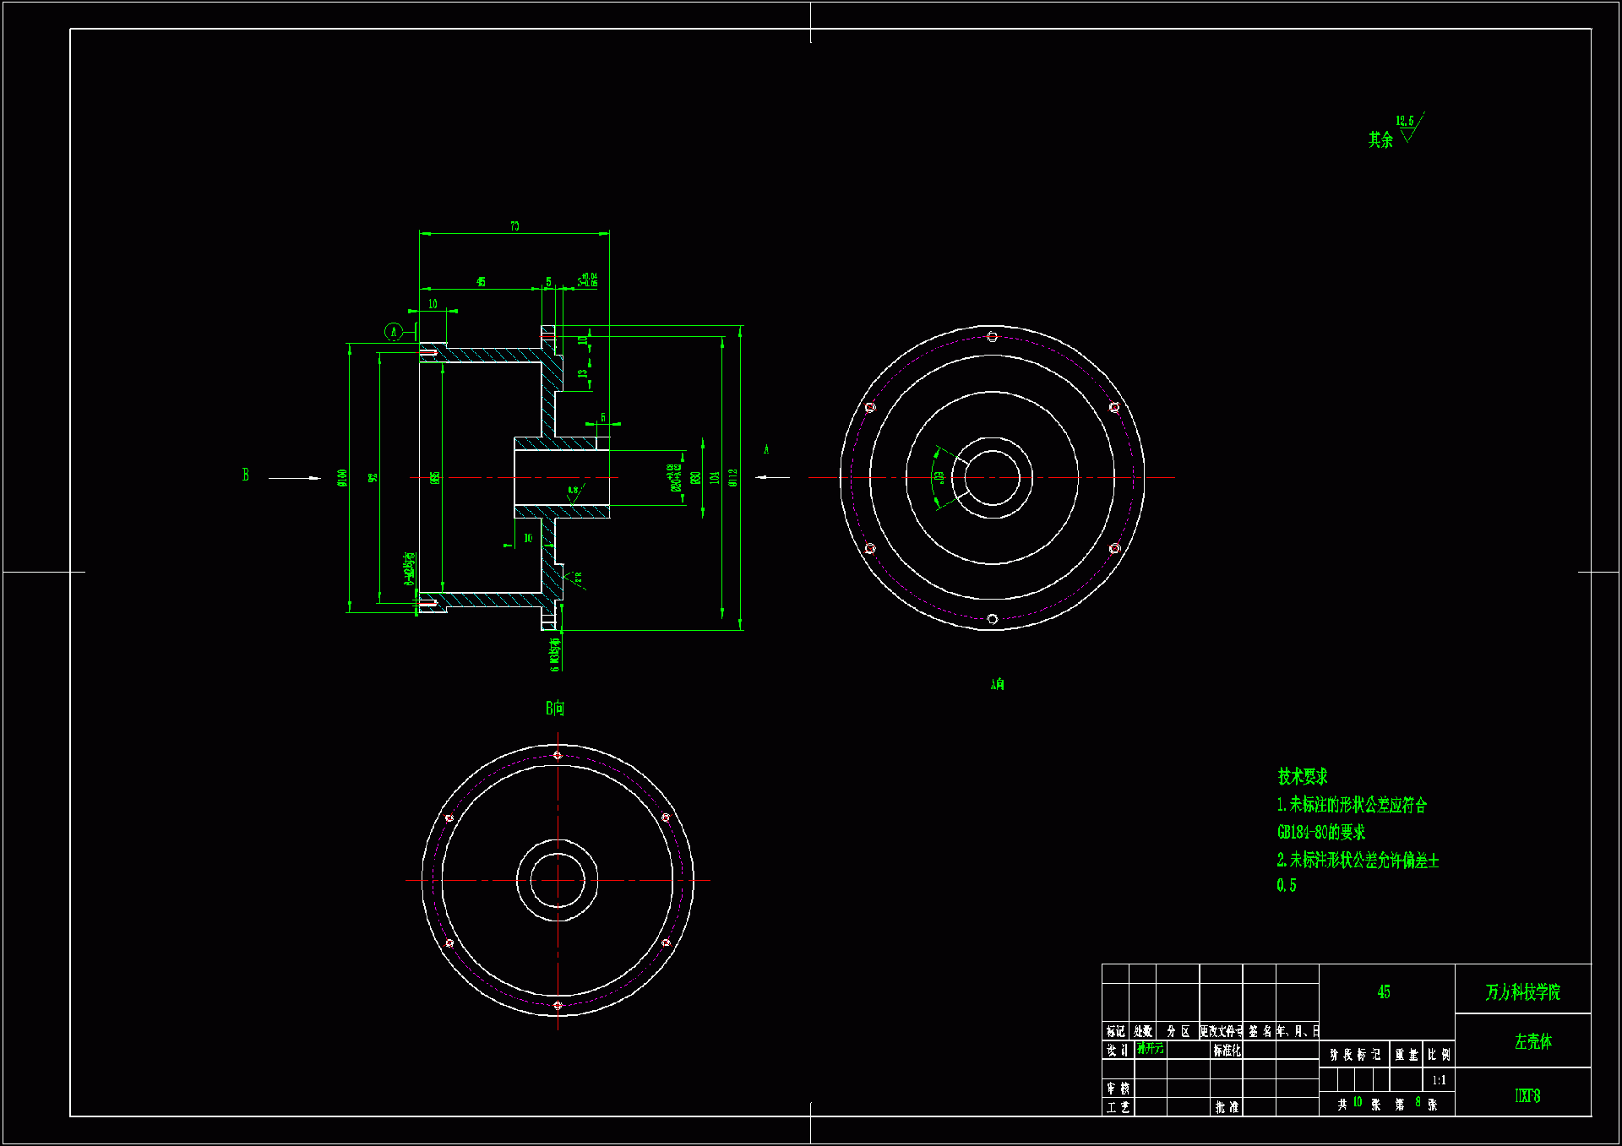Screen dimensions: 1622x1146
Task: Click the GB184-80 requirement text line
Action: (1320, 833)
